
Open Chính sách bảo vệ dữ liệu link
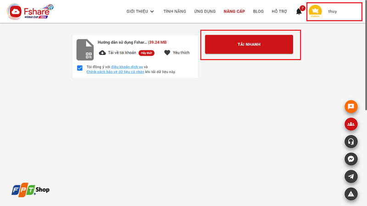pyautogui.click(x=116, y=72)
